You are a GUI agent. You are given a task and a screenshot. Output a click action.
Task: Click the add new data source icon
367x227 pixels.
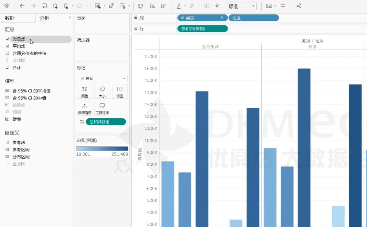click(x=55, y=6)
